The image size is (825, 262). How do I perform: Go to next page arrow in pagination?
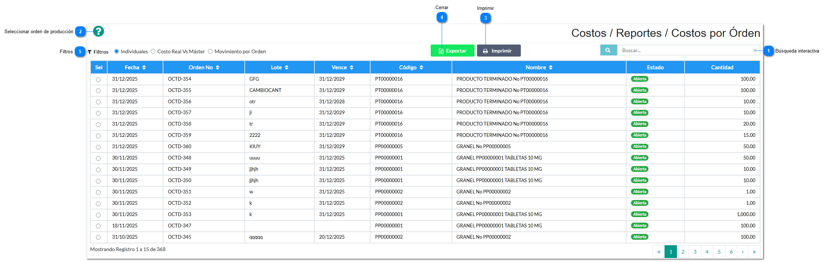click(x=743, y=252)
